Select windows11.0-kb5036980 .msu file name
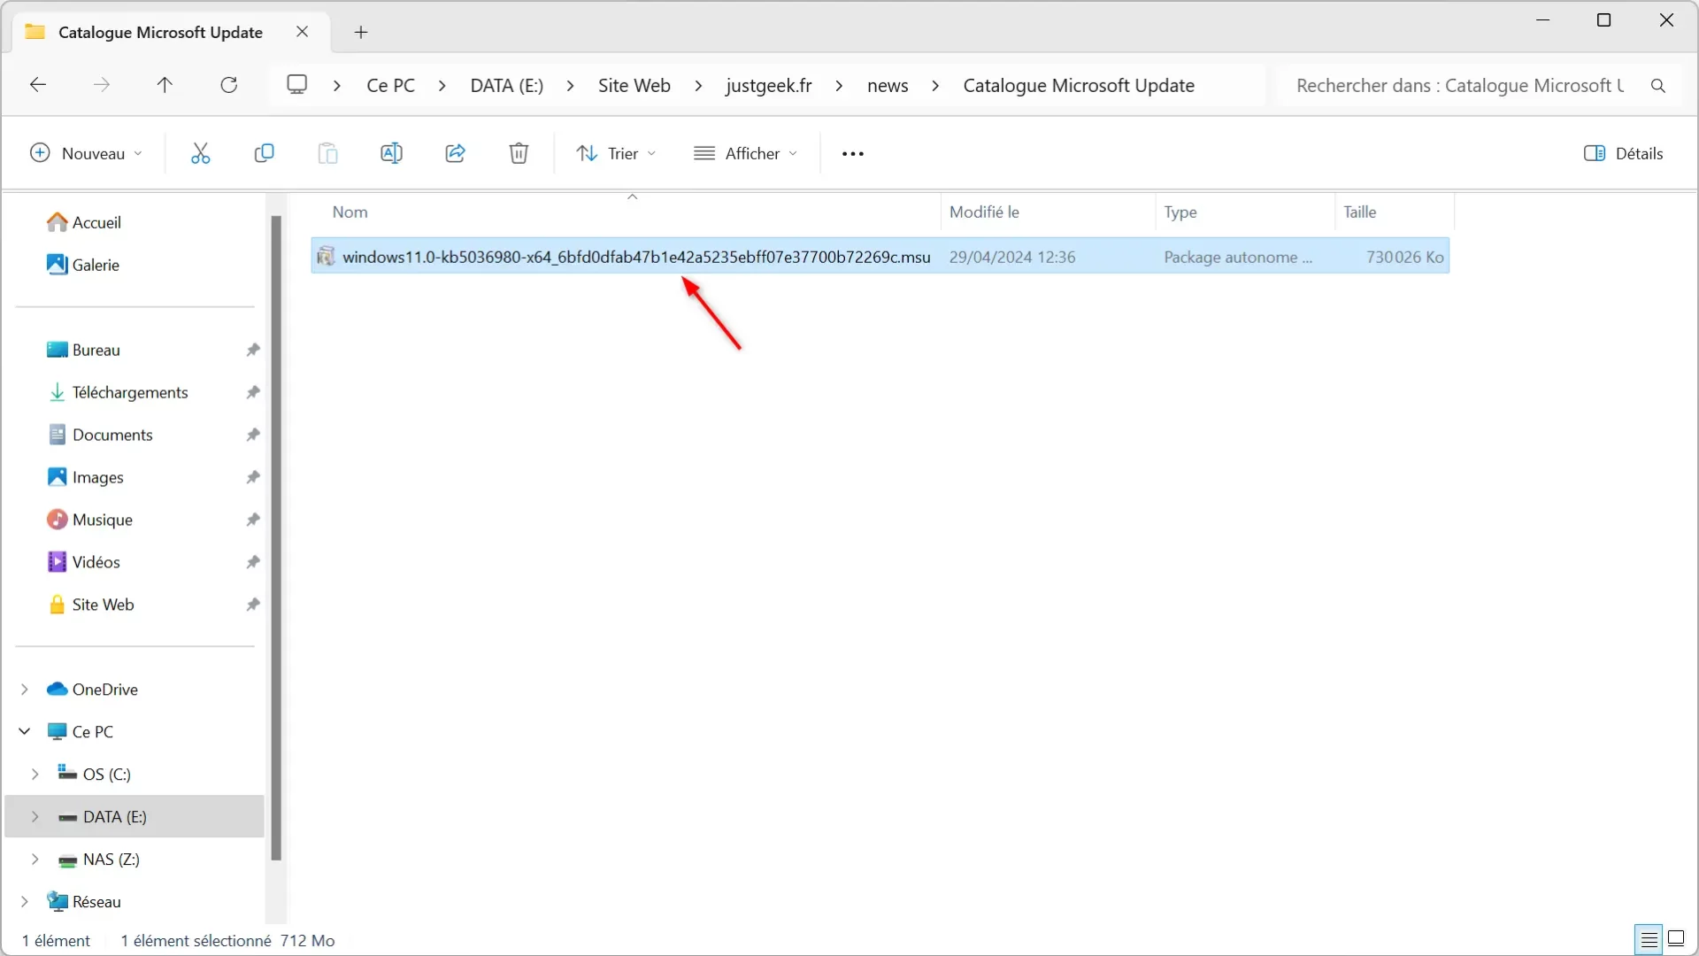Viewport: 1699px width, 956px height. point(636,257)
